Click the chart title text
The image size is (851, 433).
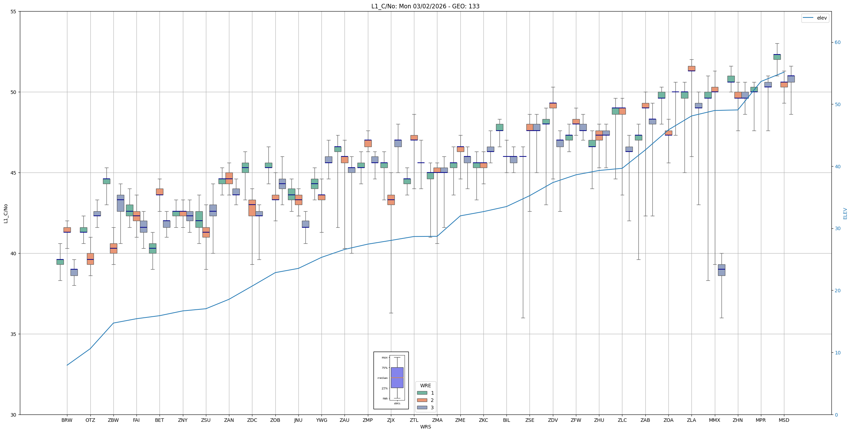coord(425,6)
